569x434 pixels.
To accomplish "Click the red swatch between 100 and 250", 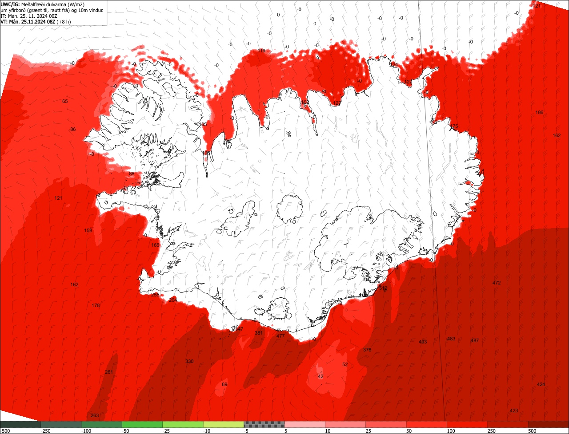I will tap(467, 424).
